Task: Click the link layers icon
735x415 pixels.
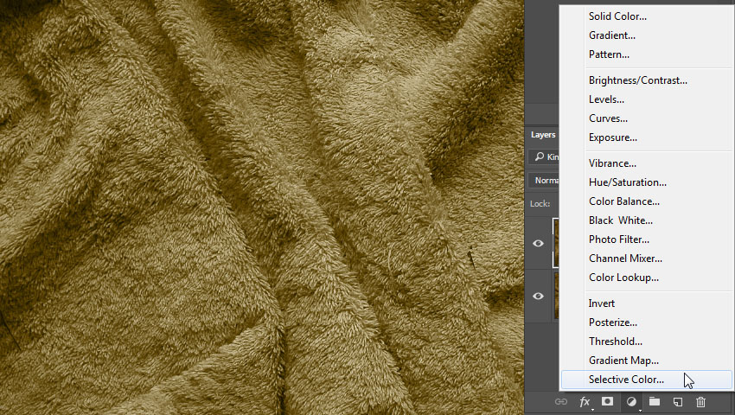Action: point(560,402)
